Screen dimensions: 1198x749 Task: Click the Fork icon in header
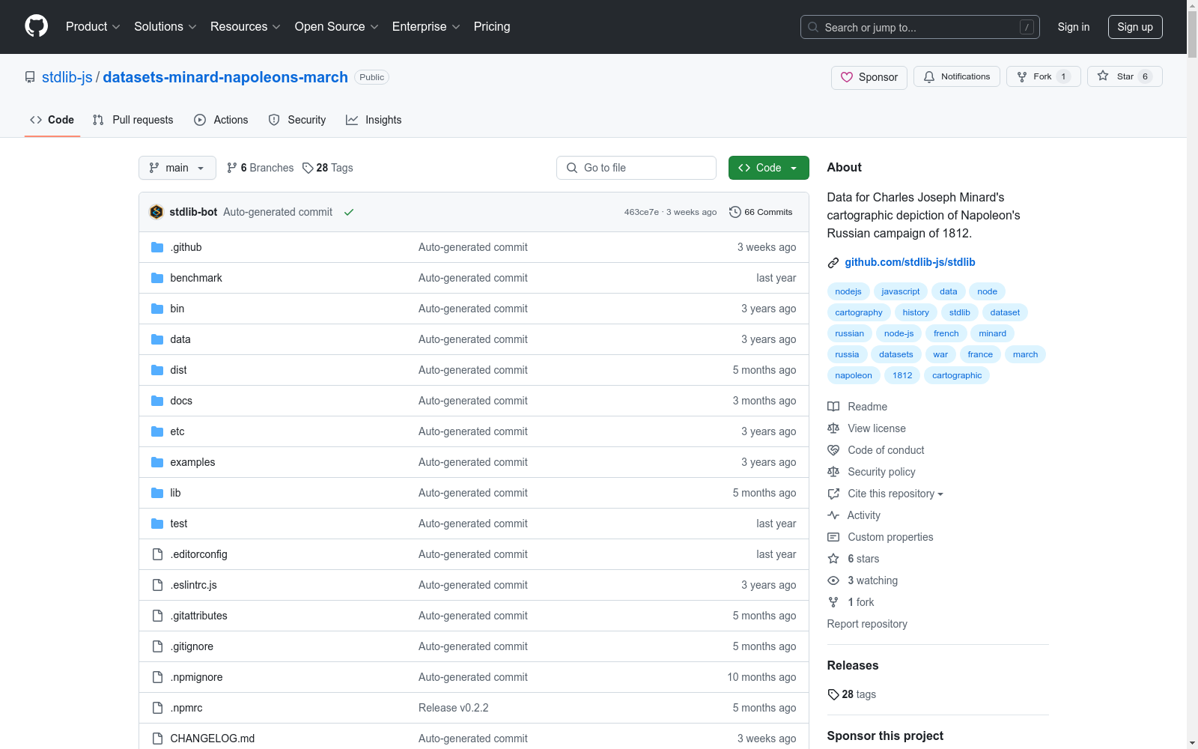tap(1022, 77)
